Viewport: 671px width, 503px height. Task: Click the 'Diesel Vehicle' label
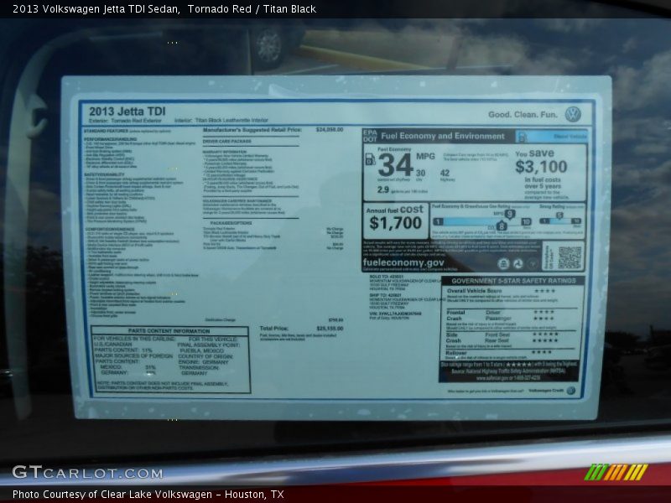[x=570, y=137]
